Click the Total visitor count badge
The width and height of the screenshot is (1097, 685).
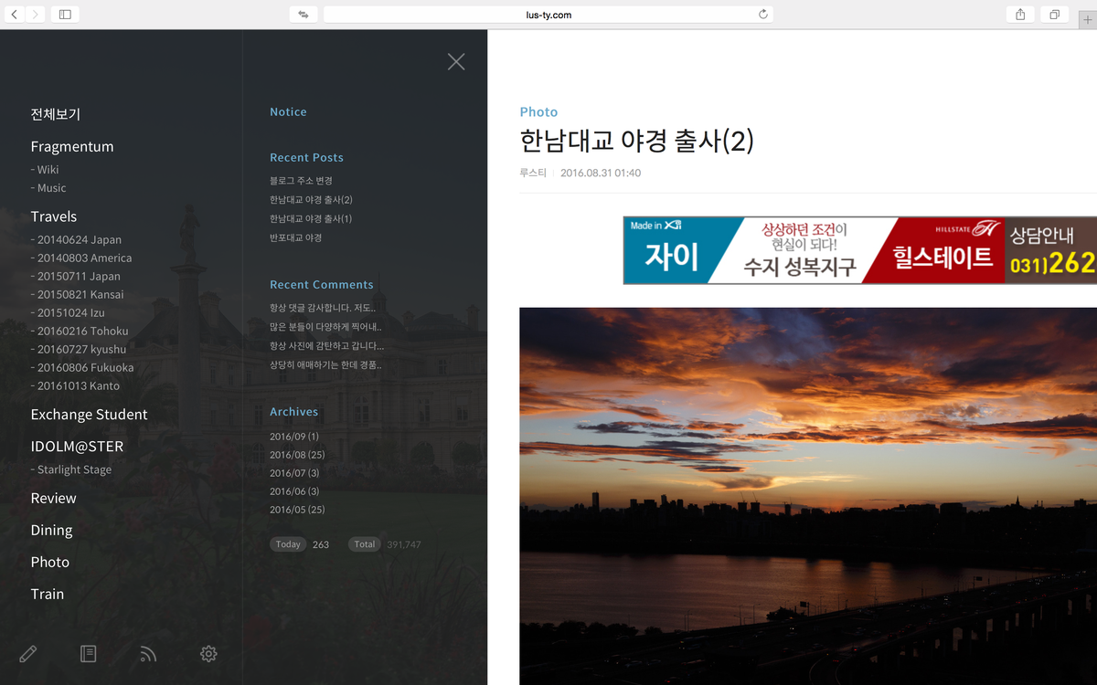pyautogui.click(x=365, y=544)
